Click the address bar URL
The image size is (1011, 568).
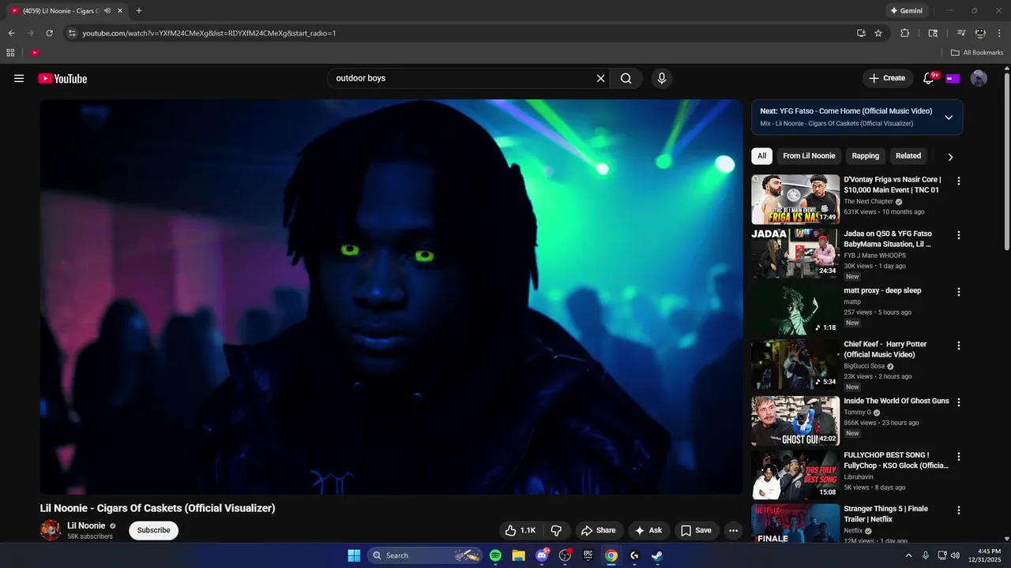coord(209,33)
